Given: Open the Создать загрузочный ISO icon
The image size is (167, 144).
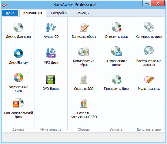Looking at the screenshot, I should pyautogui.click(x=84, y=103).
